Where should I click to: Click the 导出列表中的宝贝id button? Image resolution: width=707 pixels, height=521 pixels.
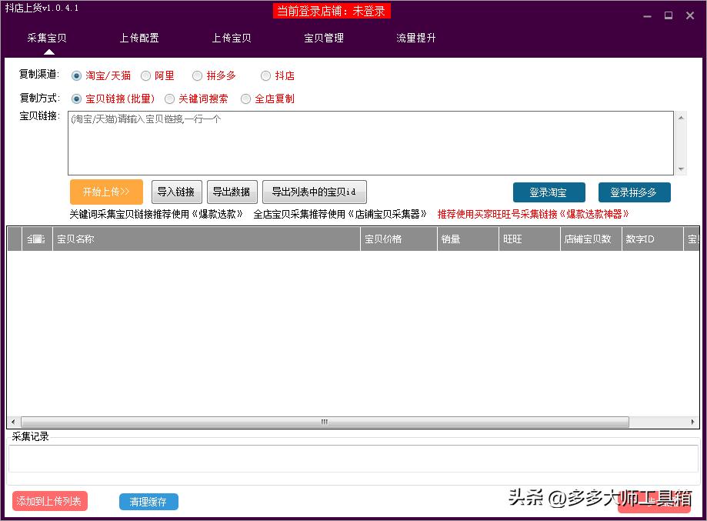tap(314, 192)
